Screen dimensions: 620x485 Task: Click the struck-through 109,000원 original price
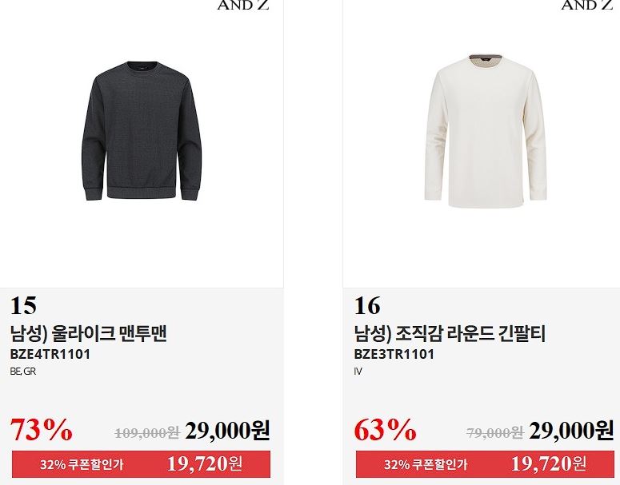147,433
